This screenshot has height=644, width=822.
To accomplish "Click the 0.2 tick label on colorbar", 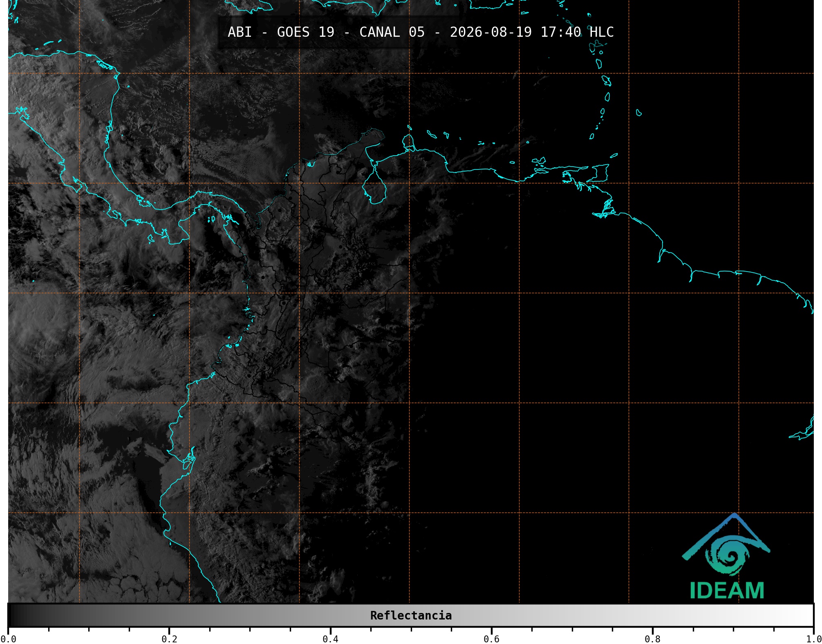I will click(x=169, y=639).
